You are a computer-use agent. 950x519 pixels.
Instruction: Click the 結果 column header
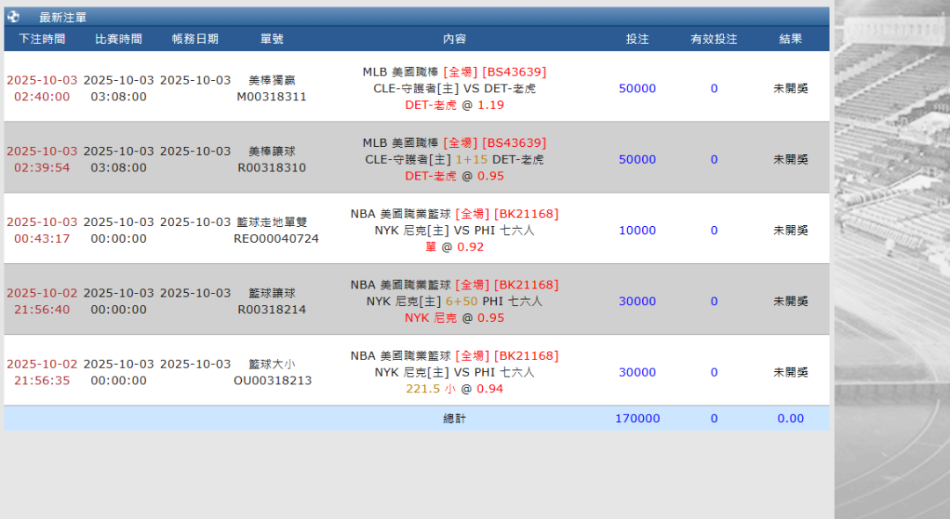[790, 39]
